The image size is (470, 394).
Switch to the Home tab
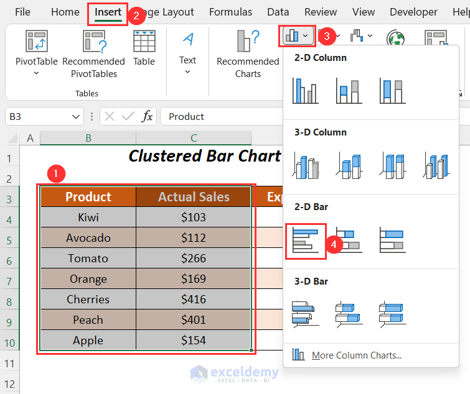click(x=65, y=12)
